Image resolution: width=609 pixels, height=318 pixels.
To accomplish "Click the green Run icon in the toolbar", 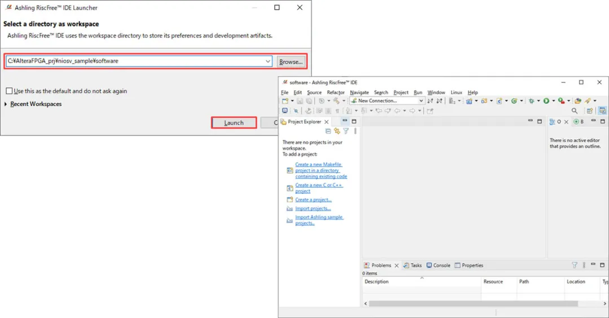I will [546, 101].
